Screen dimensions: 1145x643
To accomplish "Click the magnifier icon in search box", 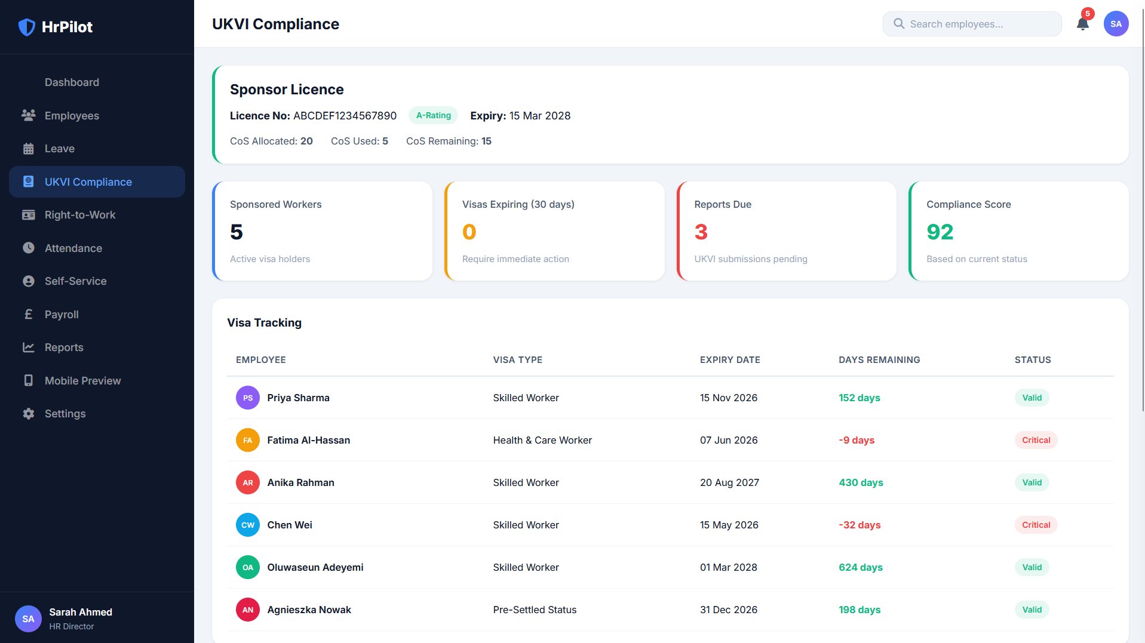I will tap(898, 24).
